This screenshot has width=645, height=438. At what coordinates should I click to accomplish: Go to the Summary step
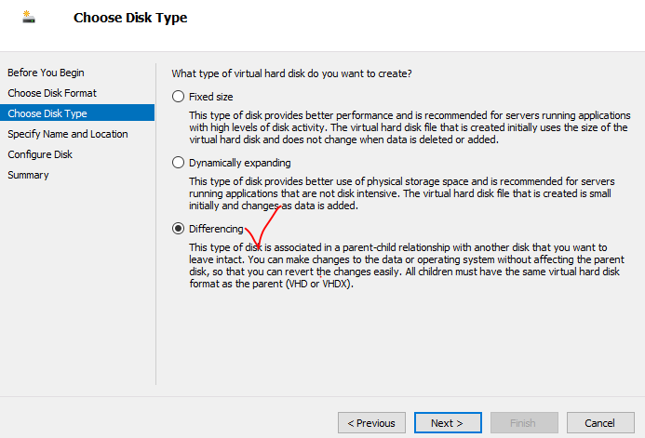coord(28,175)
